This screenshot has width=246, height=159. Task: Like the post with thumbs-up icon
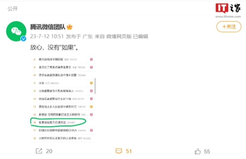click(198, 151)
